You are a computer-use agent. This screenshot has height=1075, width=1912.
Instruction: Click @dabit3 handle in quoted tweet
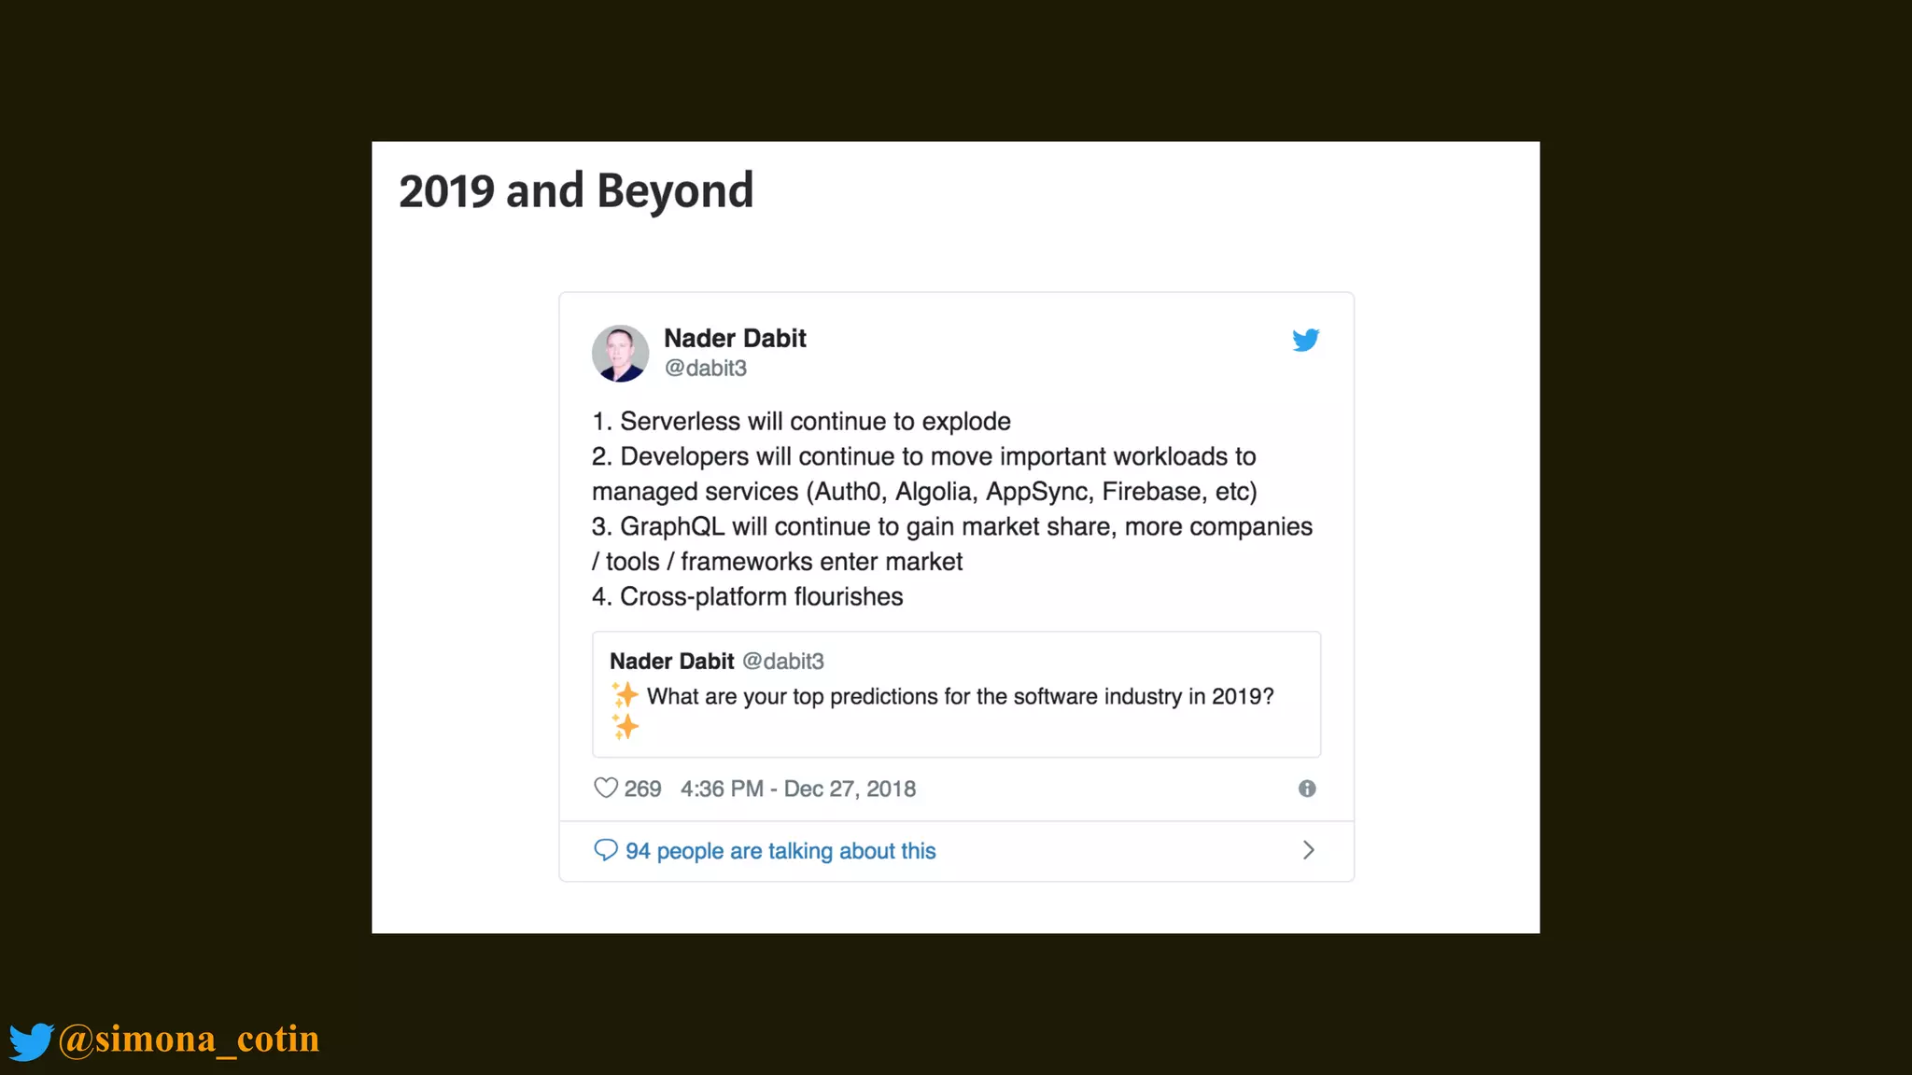pyautogui.click(x=783, y=662)
